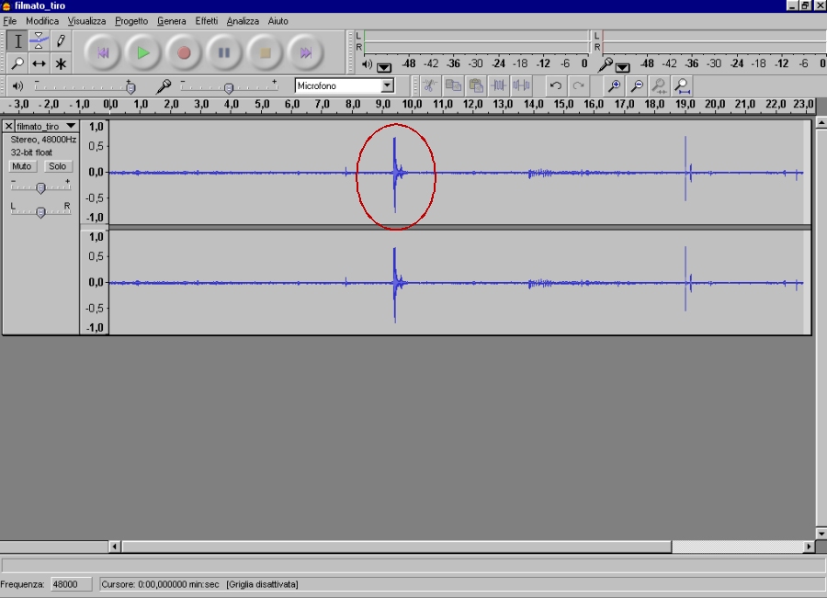Undo the last action

(555, 85)
